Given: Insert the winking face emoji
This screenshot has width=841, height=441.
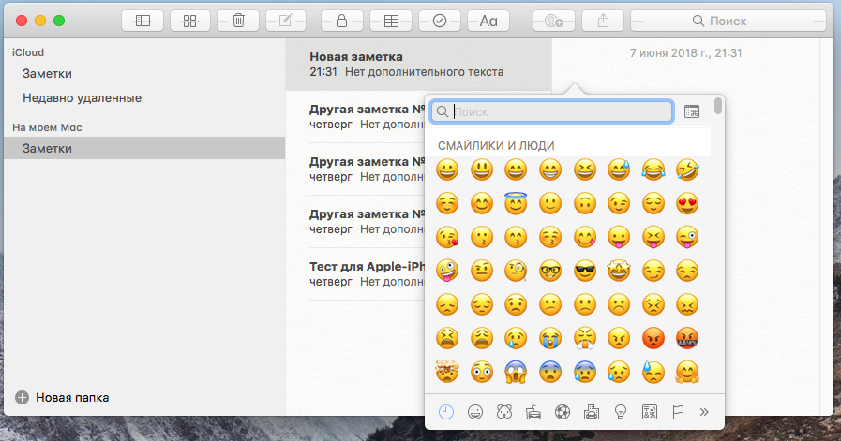Looking at the screenshot, I should pos(619,203).
